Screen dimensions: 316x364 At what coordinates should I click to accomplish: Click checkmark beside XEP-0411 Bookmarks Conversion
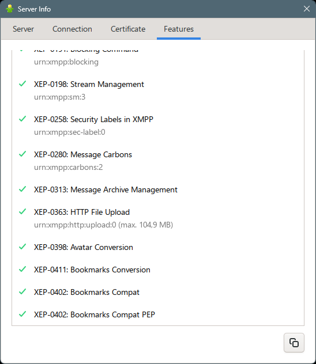pos(22,270)
